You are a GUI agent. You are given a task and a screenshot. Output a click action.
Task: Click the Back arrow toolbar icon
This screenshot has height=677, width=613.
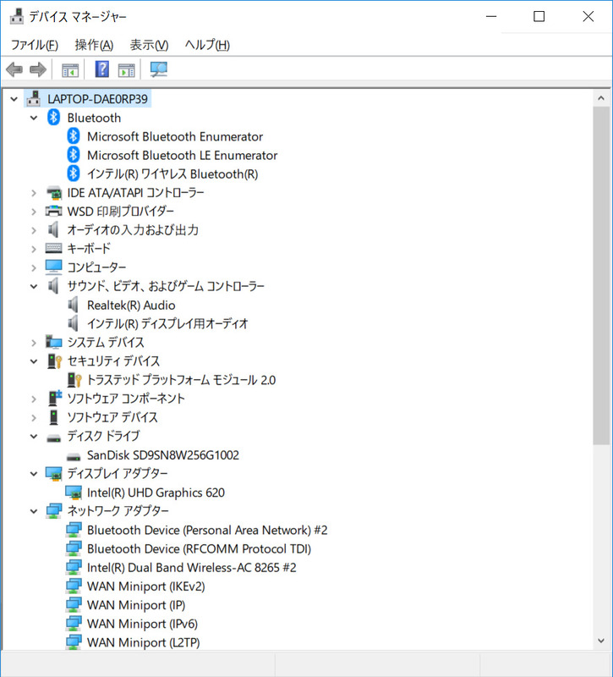tap(14, 69)
